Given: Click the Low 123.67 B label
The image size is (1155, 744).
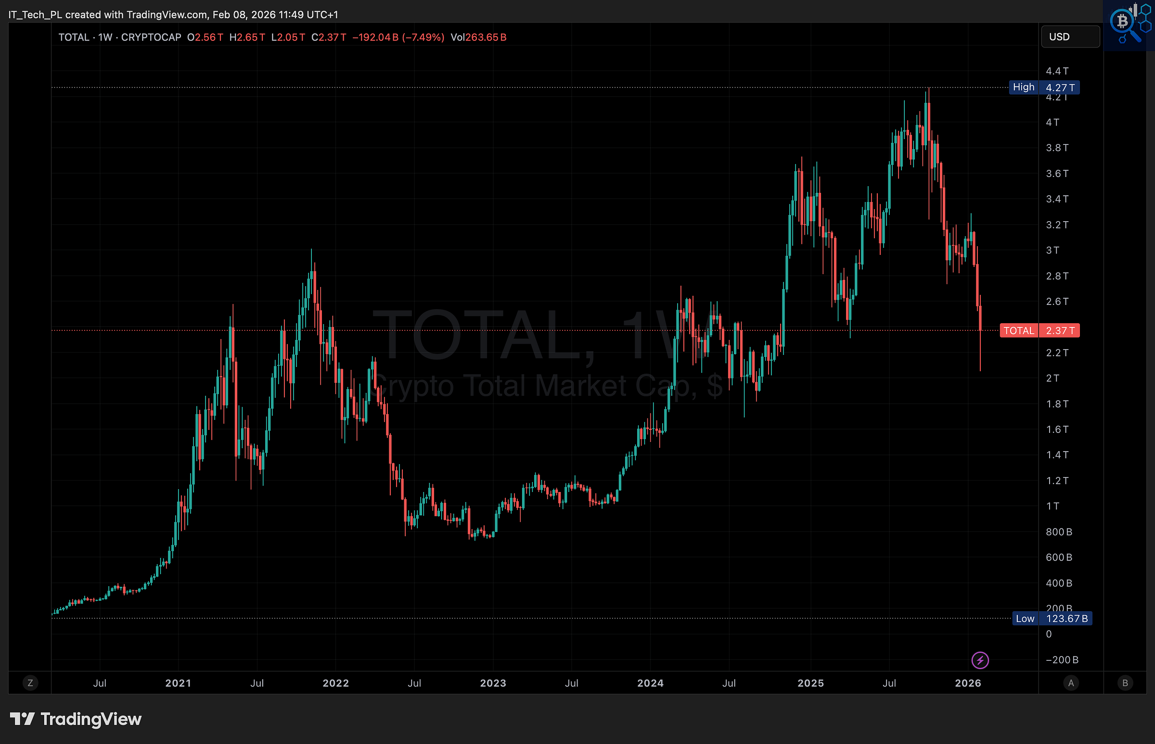Looking at the screenshot, I should click(1052, 618).
